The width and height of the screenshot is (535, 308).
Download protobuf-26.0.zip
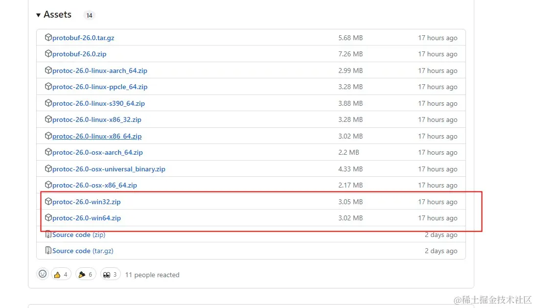click(79, 54)
